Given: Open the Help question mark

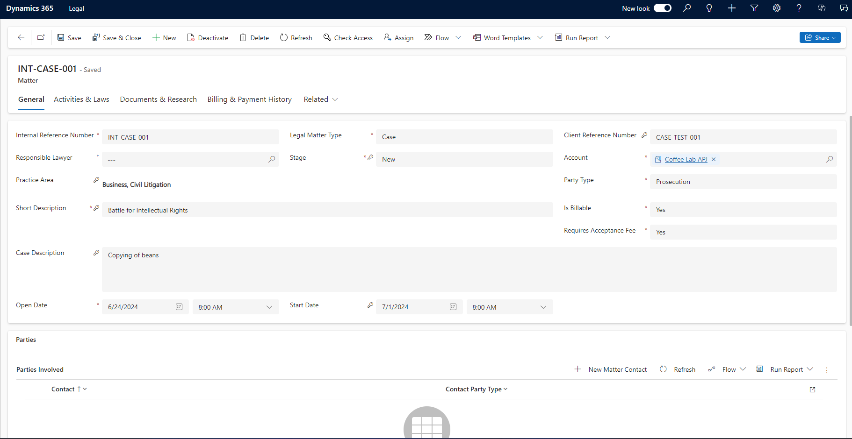Looking at the screenshot, I should pos(799,8).
